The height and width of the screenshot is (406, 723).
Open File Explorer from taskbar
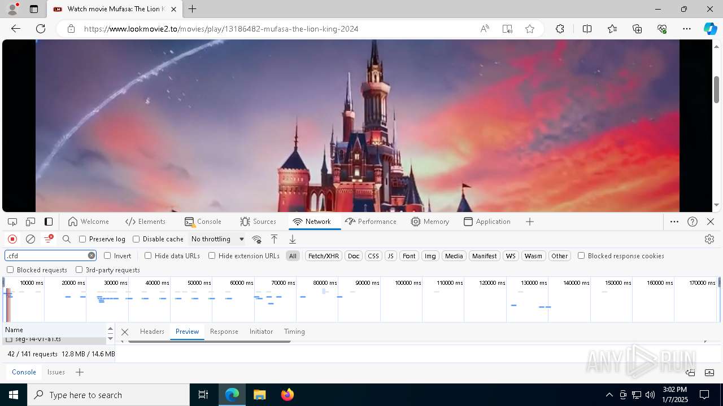point(259,395)
